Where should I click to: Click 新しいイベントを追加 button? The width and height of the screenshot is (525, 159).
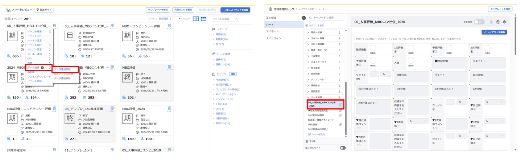(235, 10)
